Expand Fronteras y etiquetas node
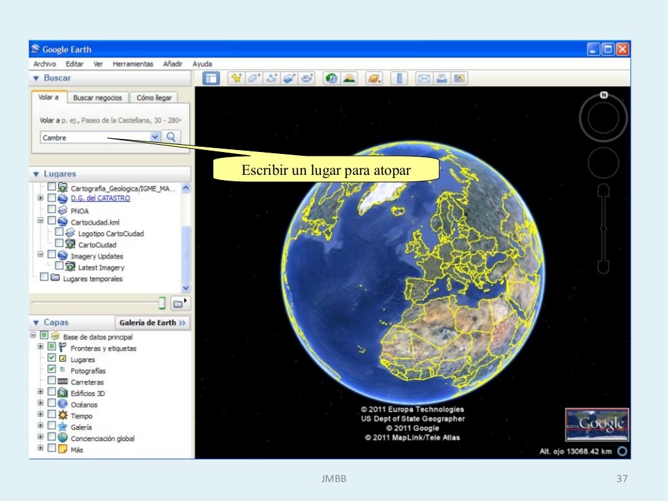This screenshot has width=668, height=501. (40, 346)
